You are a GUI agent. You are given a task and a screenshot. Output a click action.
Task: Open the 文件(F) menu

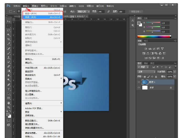pos(17,6)
